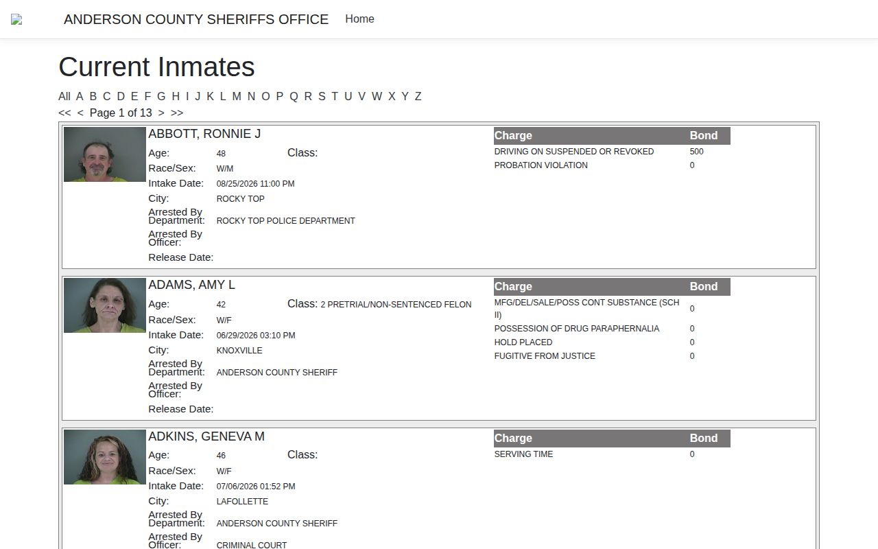Select CRIMINAL COURT officer text
878x549 pixels.
pos(252,546)
